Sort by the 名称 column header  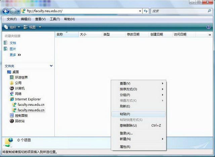[x=67, y=34]
